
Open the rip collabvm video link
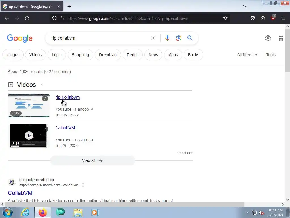tap(67, 97)
